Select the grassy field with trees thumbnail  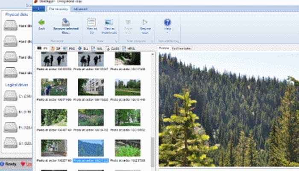128,87
